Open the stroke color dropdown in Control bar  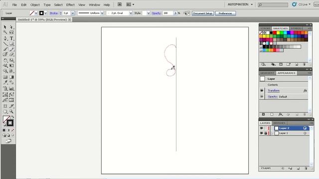[x=45, y=13]
